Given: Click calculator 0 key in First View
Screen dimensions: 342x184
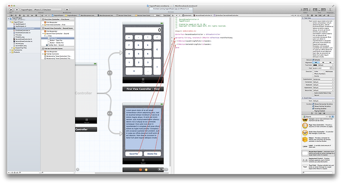Looking at the screenshot, I should pyautogui.click(x=134, y=71).
